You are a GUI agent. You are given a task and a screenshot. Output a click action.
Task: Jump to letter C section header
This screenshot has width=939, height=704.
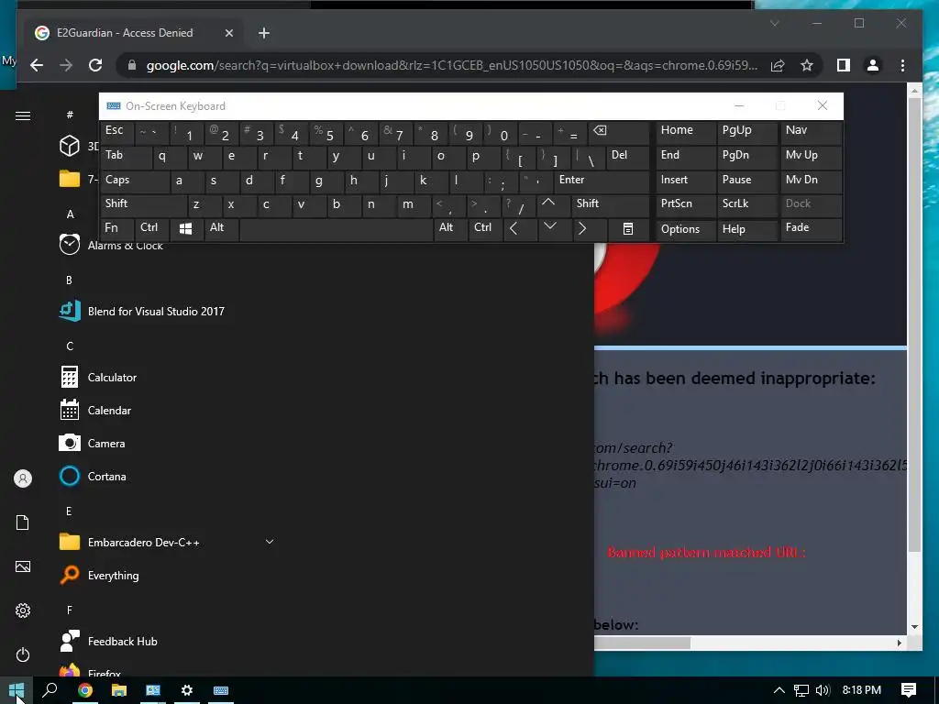click(x=70, y=346)
